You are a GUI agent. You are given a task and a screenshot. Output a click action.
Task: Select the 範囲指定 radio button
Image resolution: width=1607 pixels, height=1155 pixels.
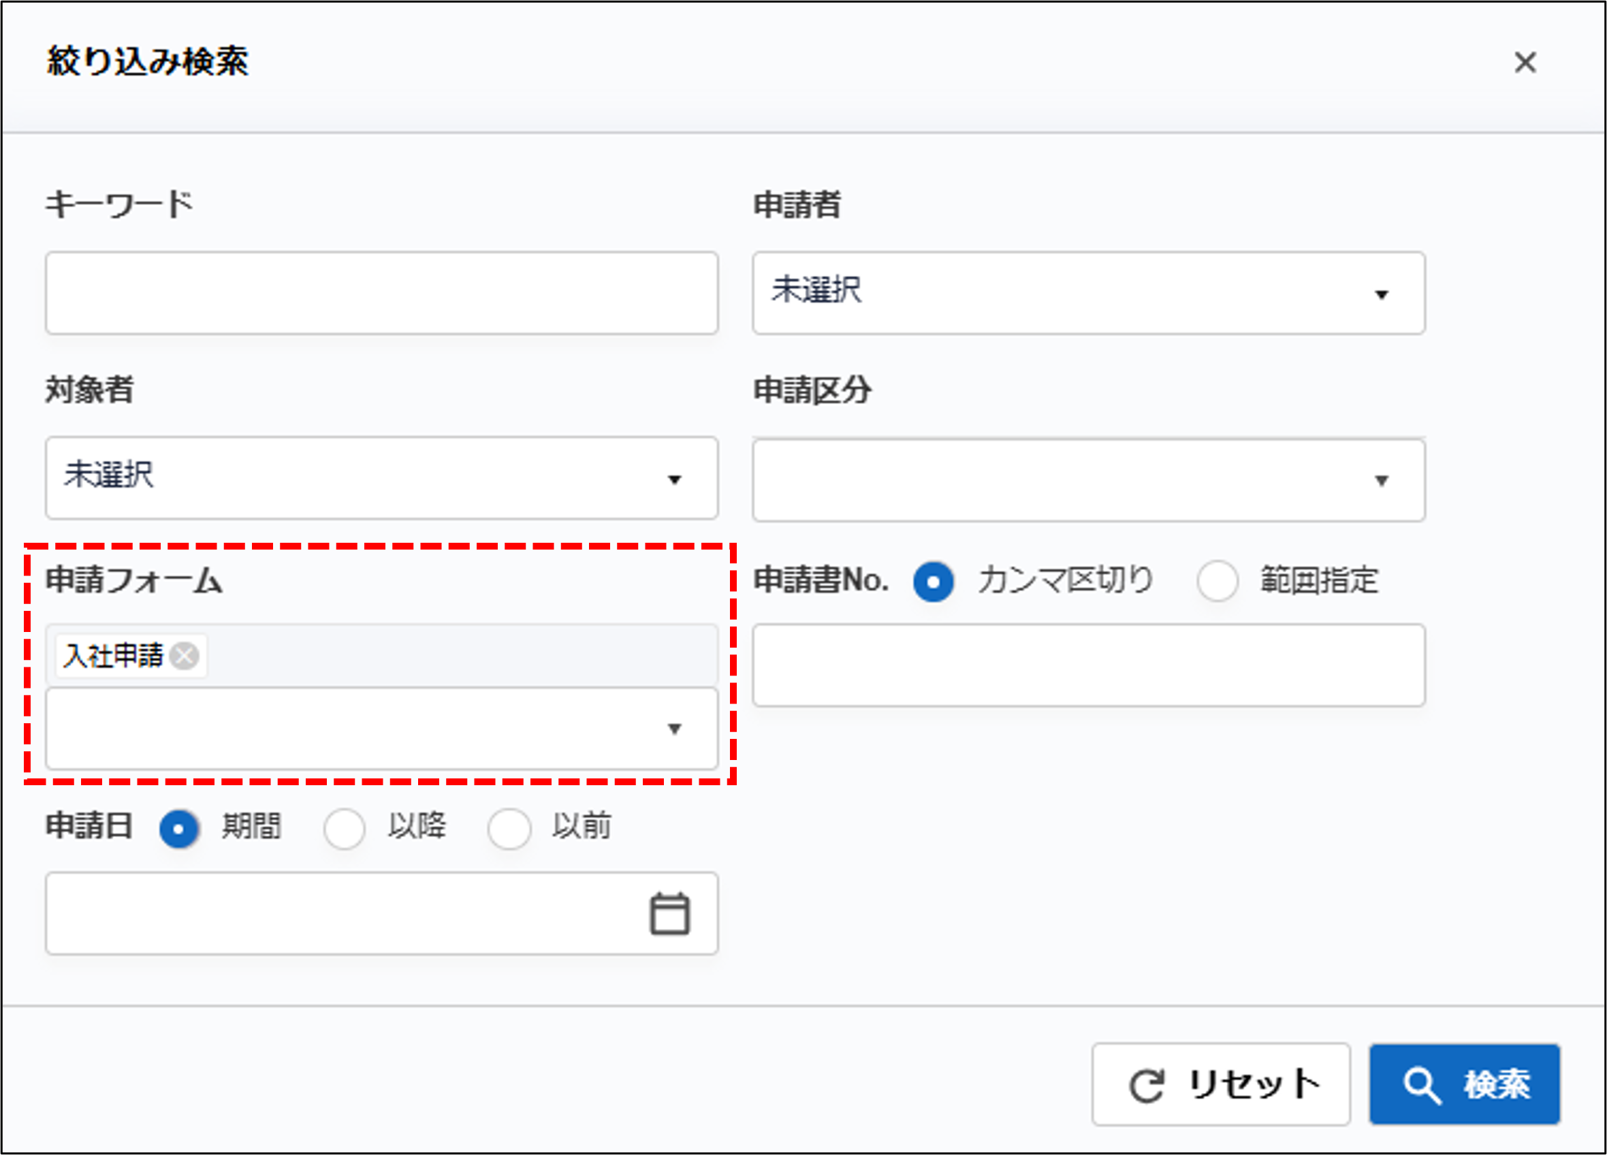(x=1218, y=582)
